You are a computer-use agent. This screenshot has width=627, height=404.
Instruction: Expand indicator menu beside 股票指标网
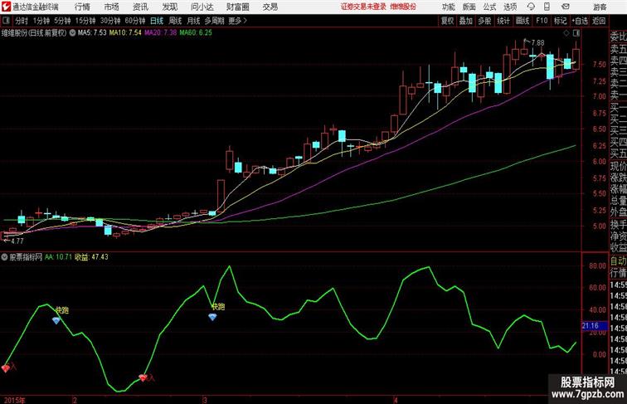pos(5,257)
